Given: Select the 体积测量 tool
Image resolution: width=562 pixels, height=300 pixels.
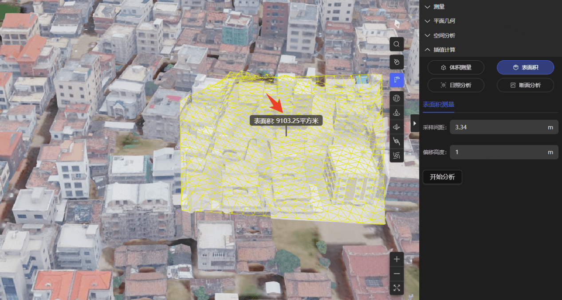Looking at the screenshot, I should click(x=456, y=67).
